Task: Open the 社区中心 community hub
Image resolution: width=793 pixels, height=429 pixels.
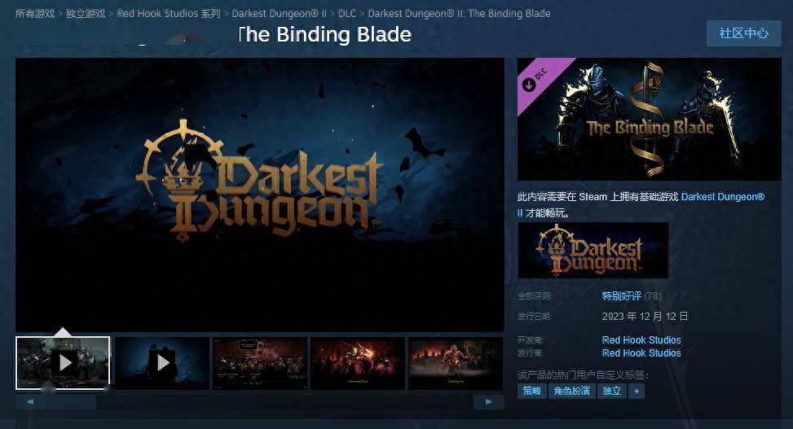Action: click(744, 33)
